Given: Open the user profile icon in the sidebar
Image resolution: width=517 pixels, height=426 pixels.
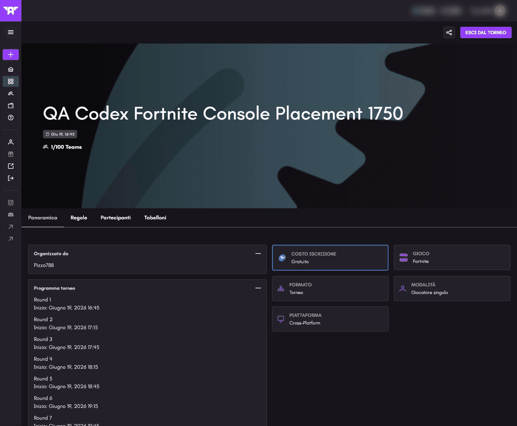Looking at the screenshot, I should [11, 142].
